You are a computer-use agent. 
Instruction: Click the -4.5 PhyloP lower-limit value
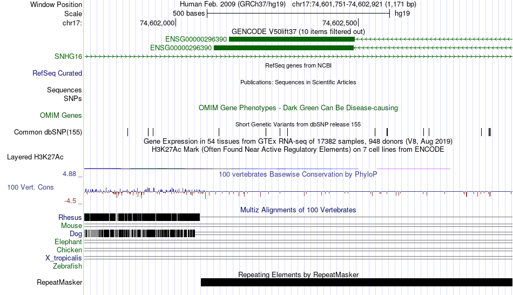[x=70, y=200]
